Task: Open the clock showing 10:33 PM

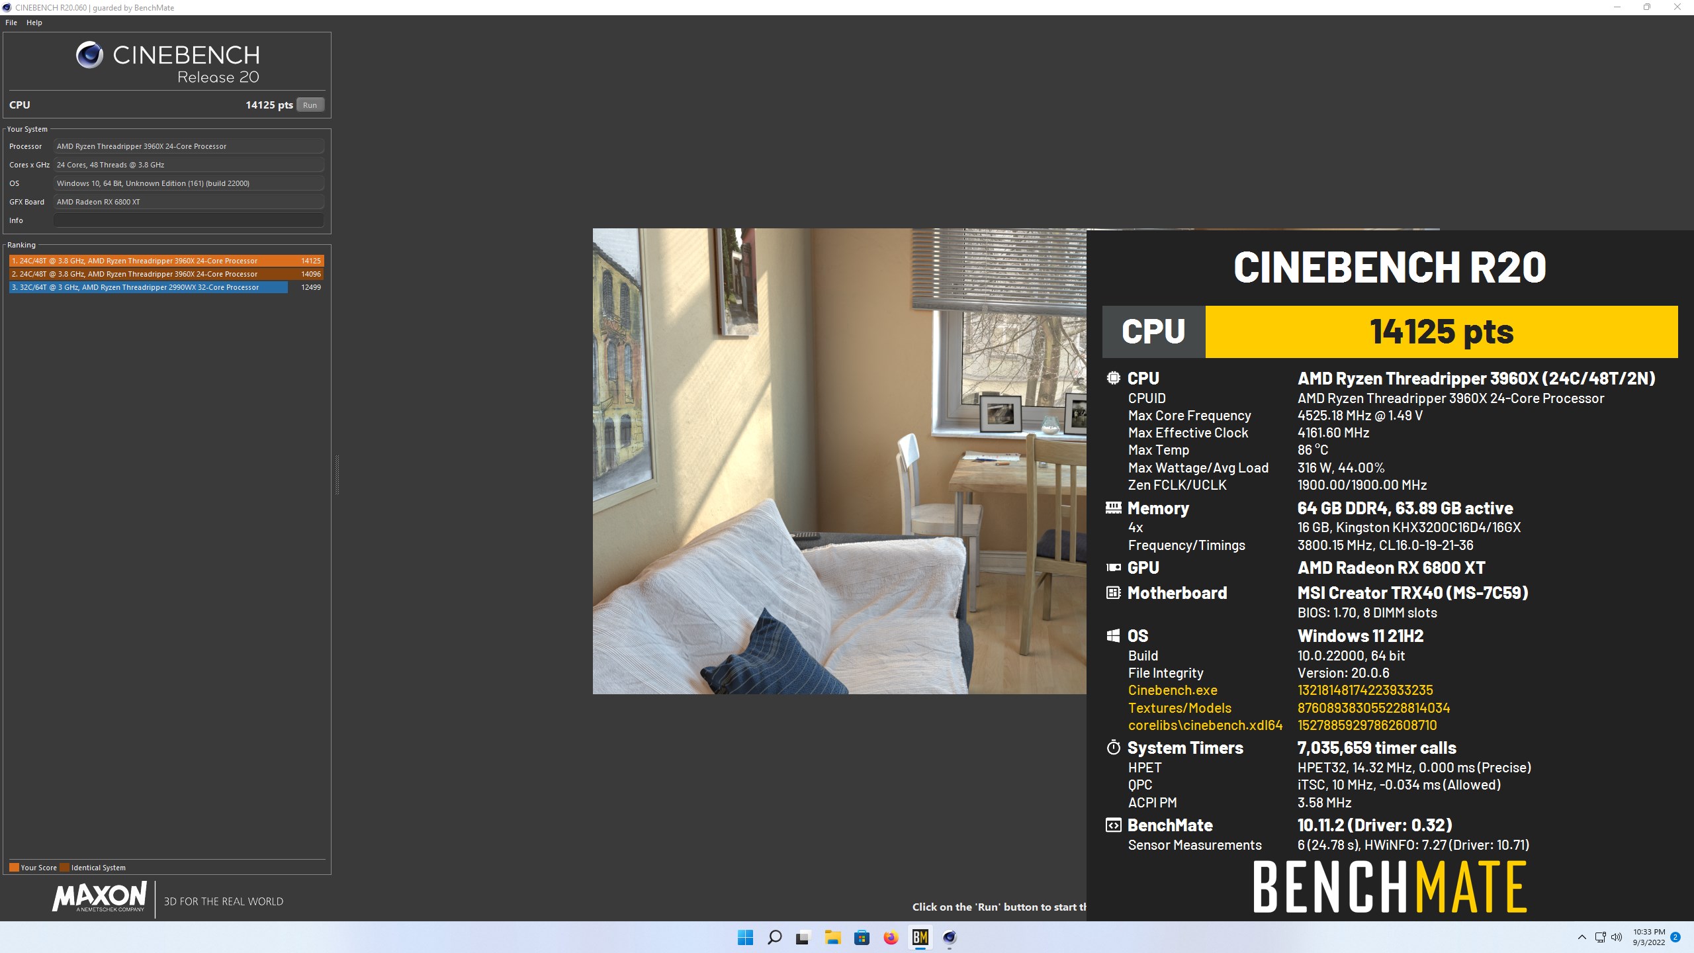Action: pos(1648,937)
